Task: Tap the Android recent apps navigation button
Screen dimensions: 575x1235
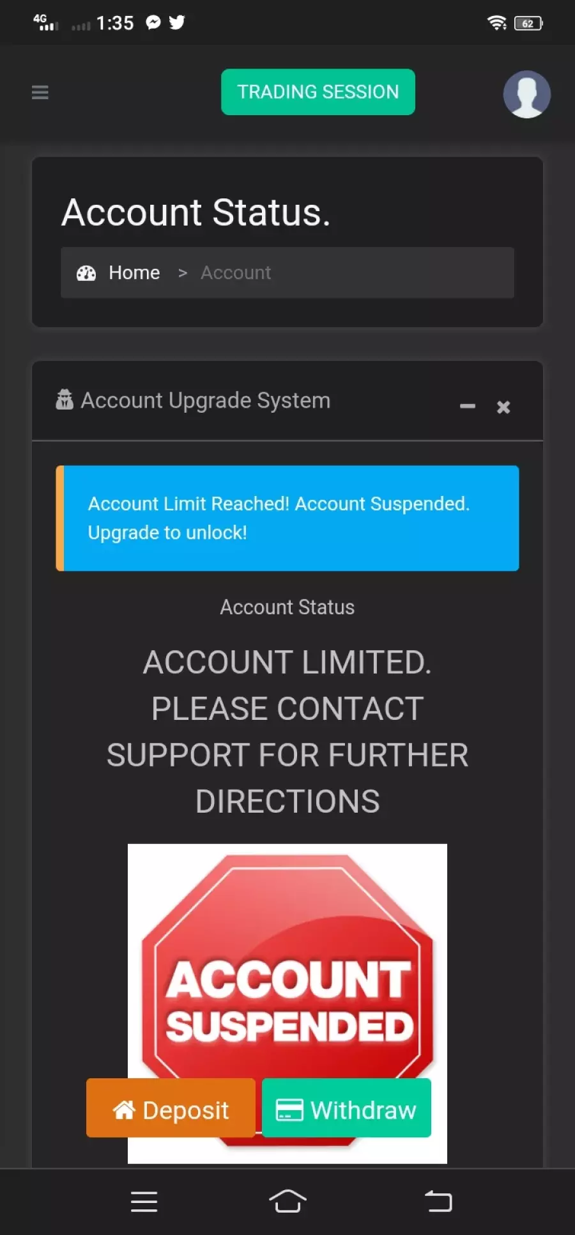Action: point(144,1202)
